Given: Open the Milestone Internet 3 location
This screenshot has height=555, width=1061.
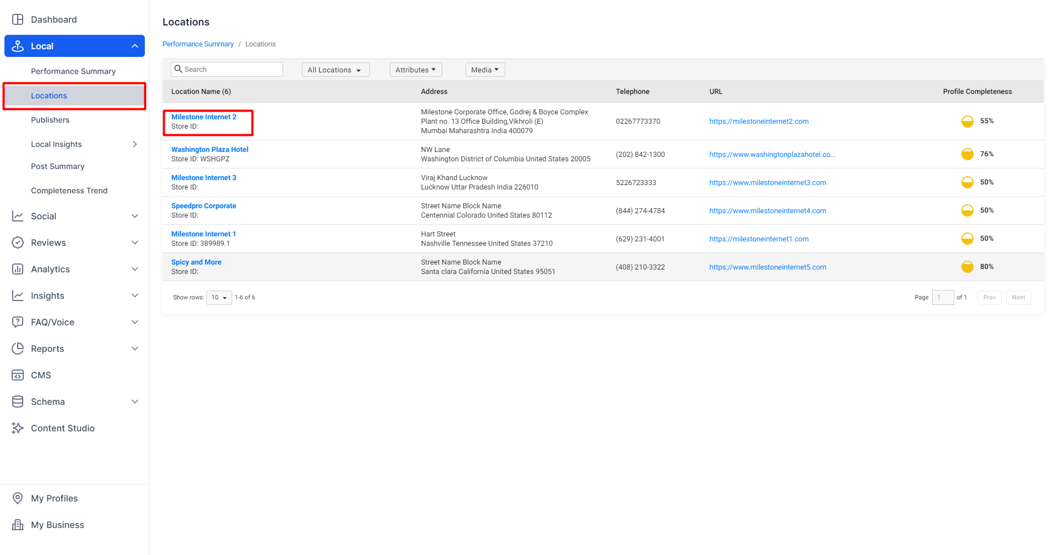Looking at the screenshot, I should [204, 178].
